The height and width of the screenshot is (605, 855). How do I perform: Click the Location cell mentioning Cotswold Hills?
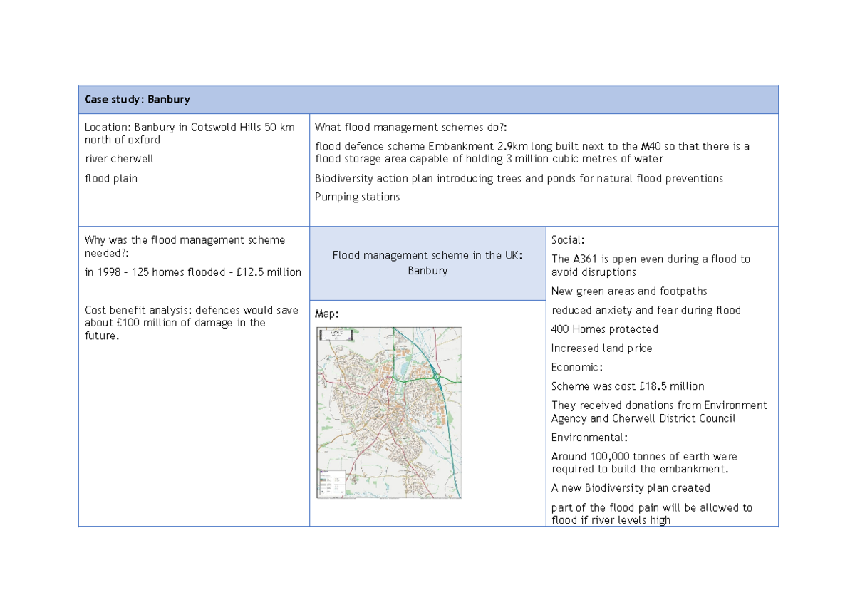190,133
